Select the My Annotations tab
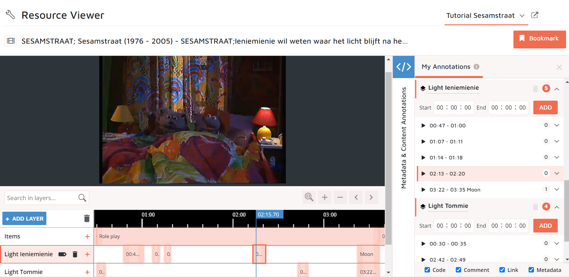Viewport: 569px width, 277px height. coord(446,67)
